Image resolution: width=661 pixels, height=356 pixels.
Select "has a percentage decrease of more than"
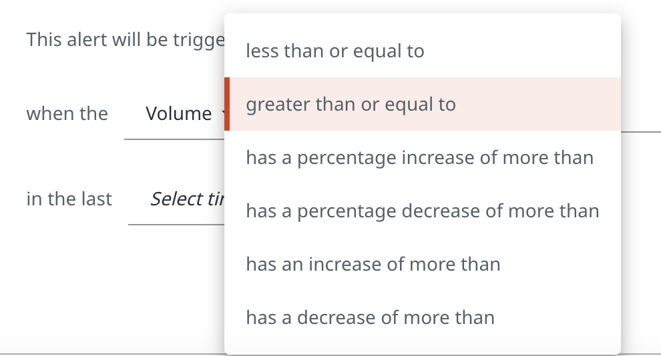(x=422, y=211)
